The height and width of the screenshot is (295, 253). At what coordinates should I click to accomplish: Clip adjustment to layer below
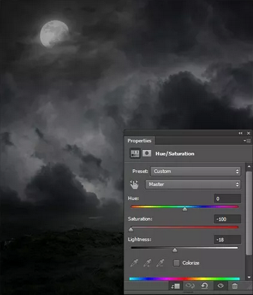click(x=175, y=286)
